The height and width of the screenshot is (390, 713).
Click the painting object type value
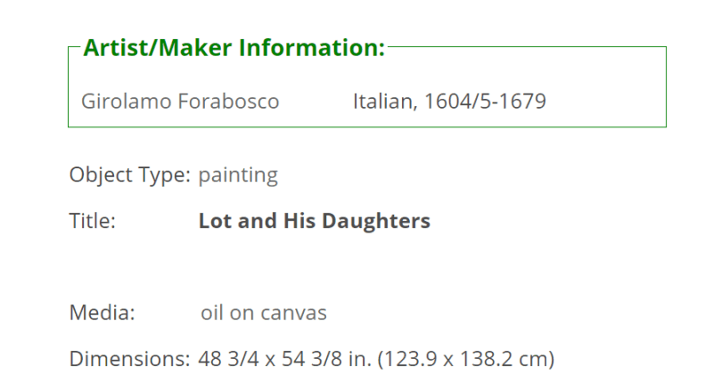pos(238,175)
